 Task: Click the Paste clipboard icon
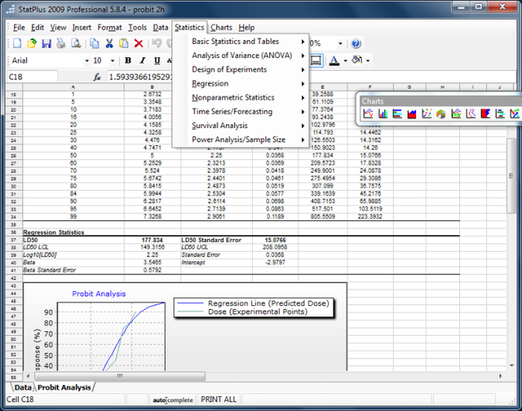124,43
